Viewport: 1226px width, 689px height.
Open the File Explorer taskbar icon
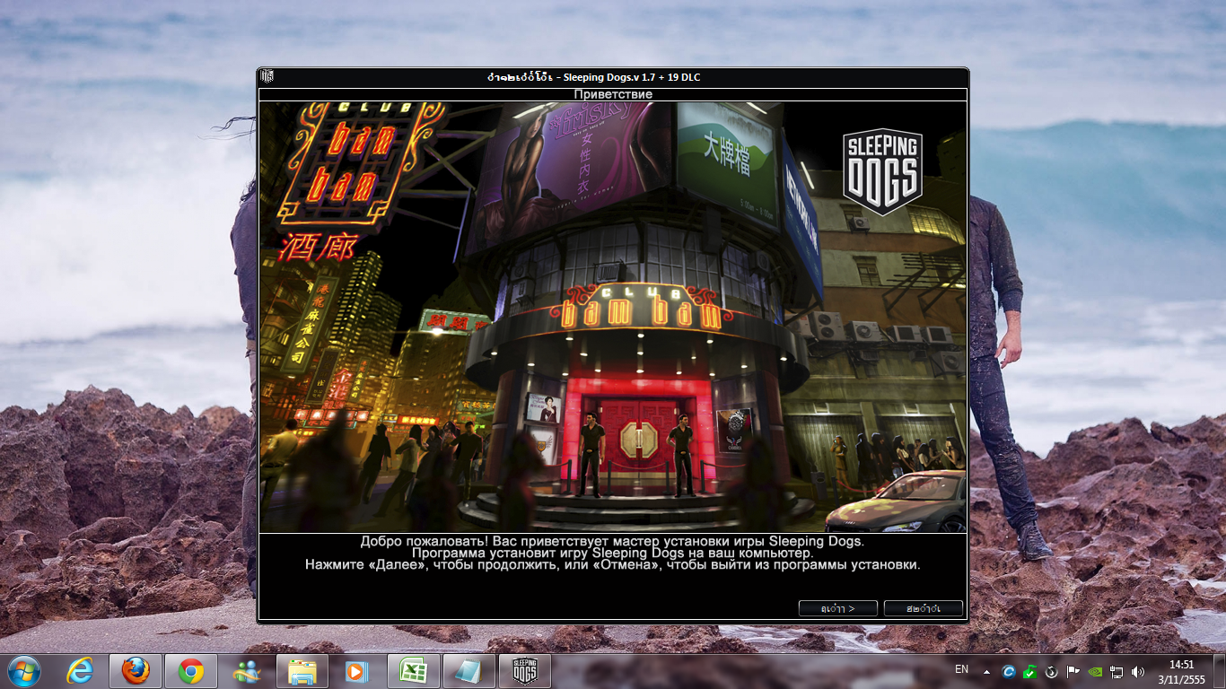click(302, 670)
